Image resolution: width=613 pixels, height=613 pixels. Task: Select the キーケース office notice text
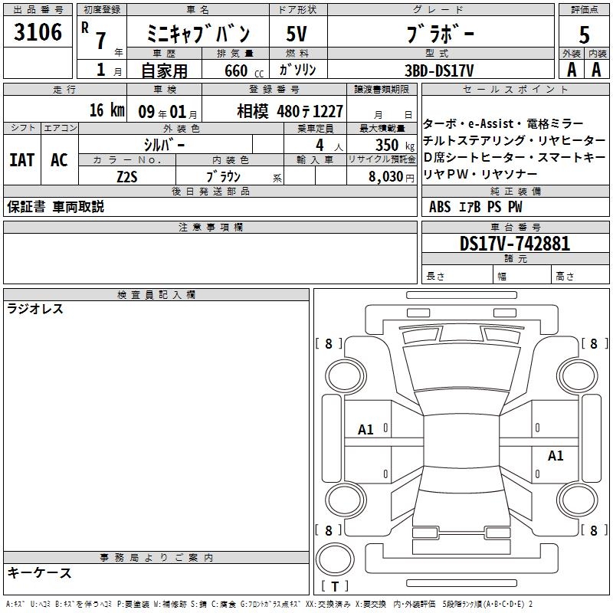pos(39,573)
